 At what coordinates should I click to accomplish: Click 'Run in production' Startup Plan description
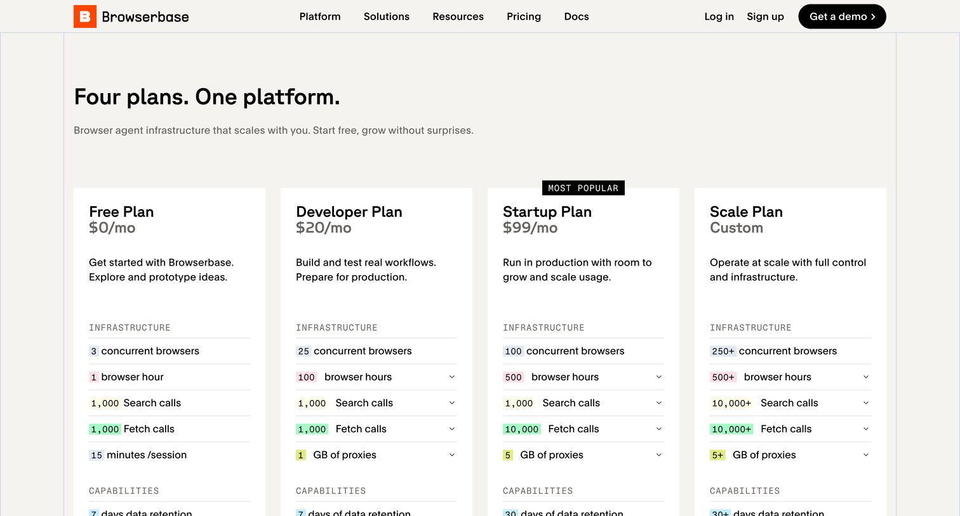pos(577,270)
